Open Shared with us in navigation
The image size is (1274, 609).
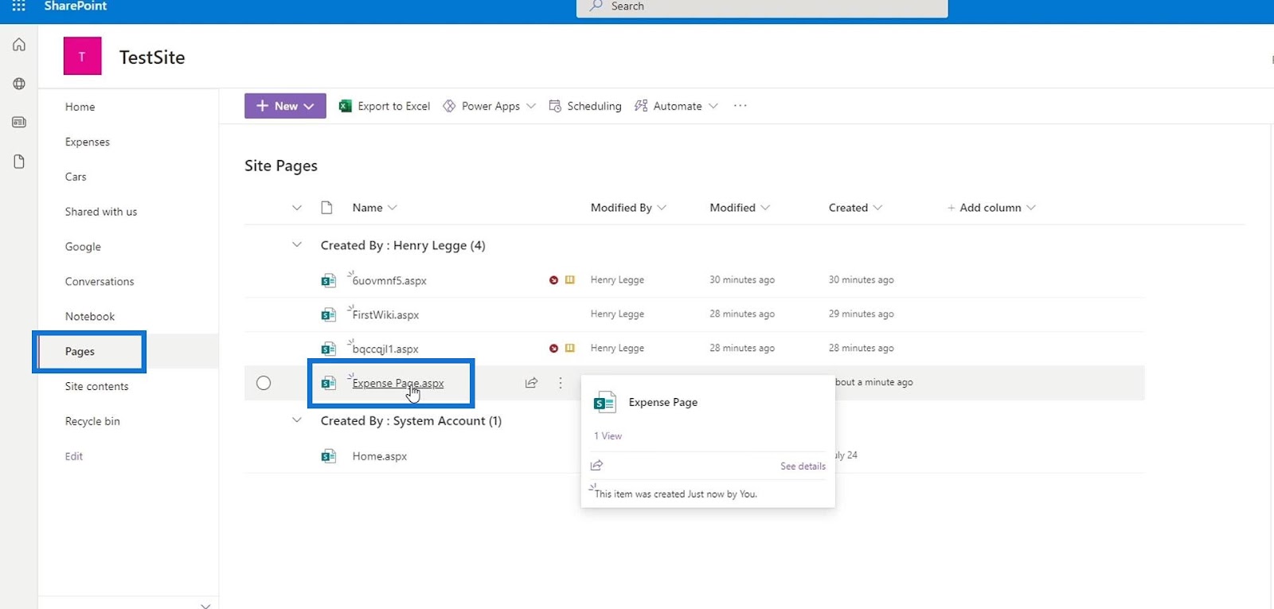(101, 212)
